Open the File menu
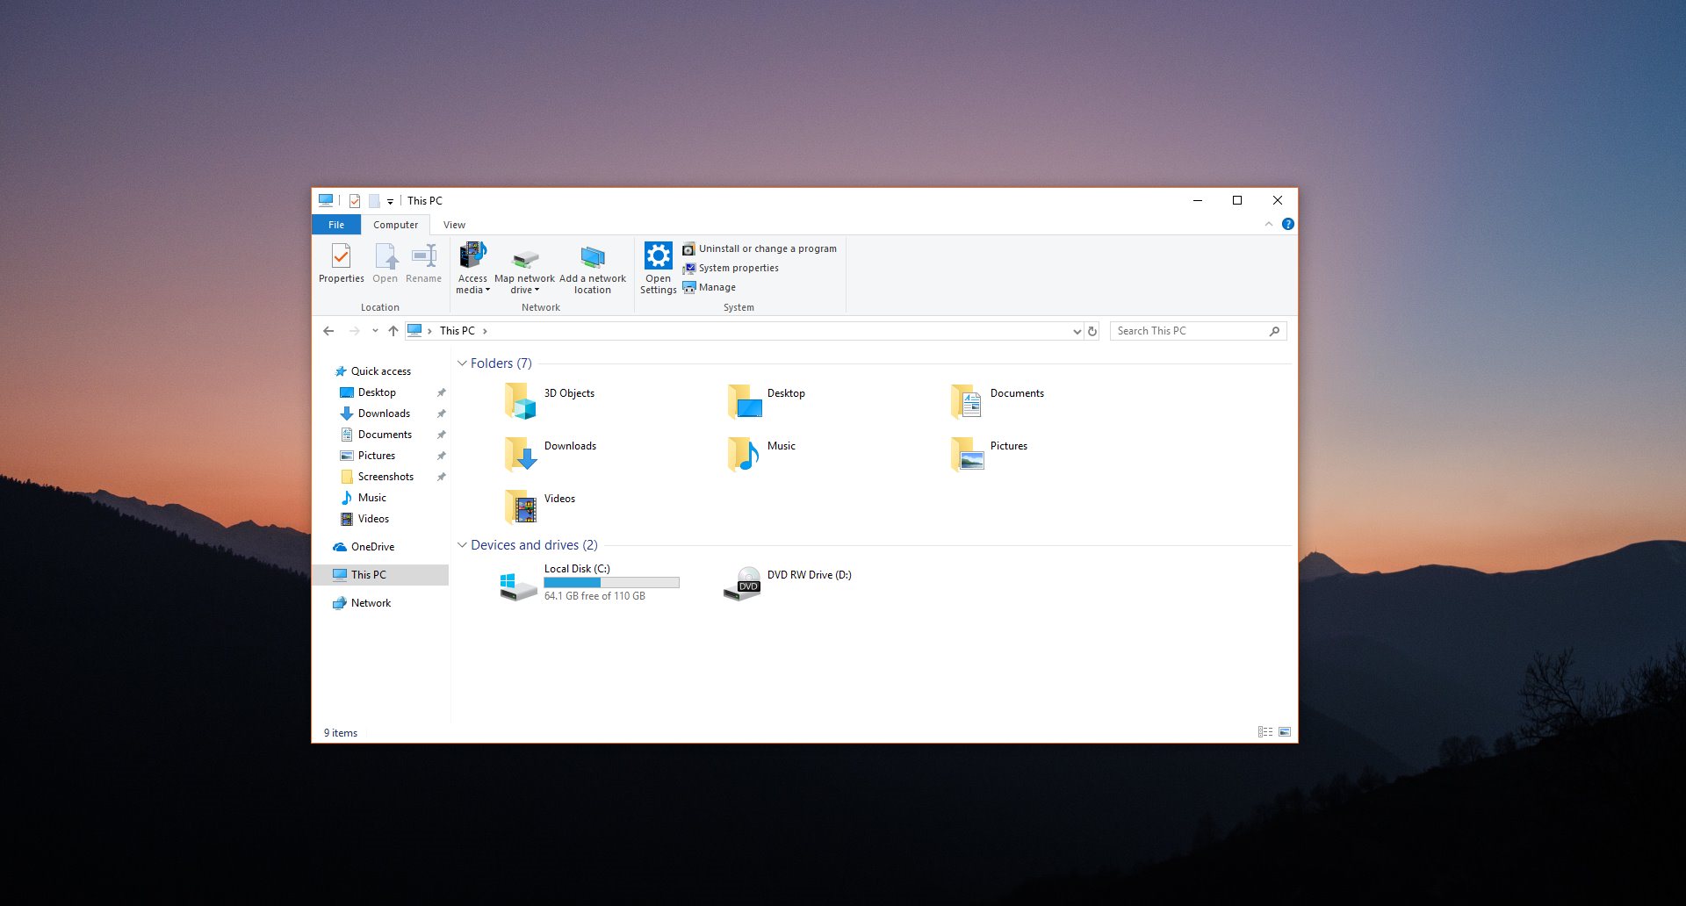 [335, 224]
